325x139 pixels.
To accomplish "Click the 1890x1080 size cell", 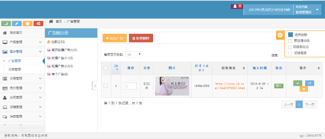I will (201, 86).
